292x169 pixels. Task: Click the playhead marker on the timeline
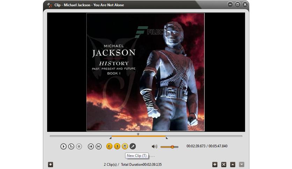(x=138, y=134)
